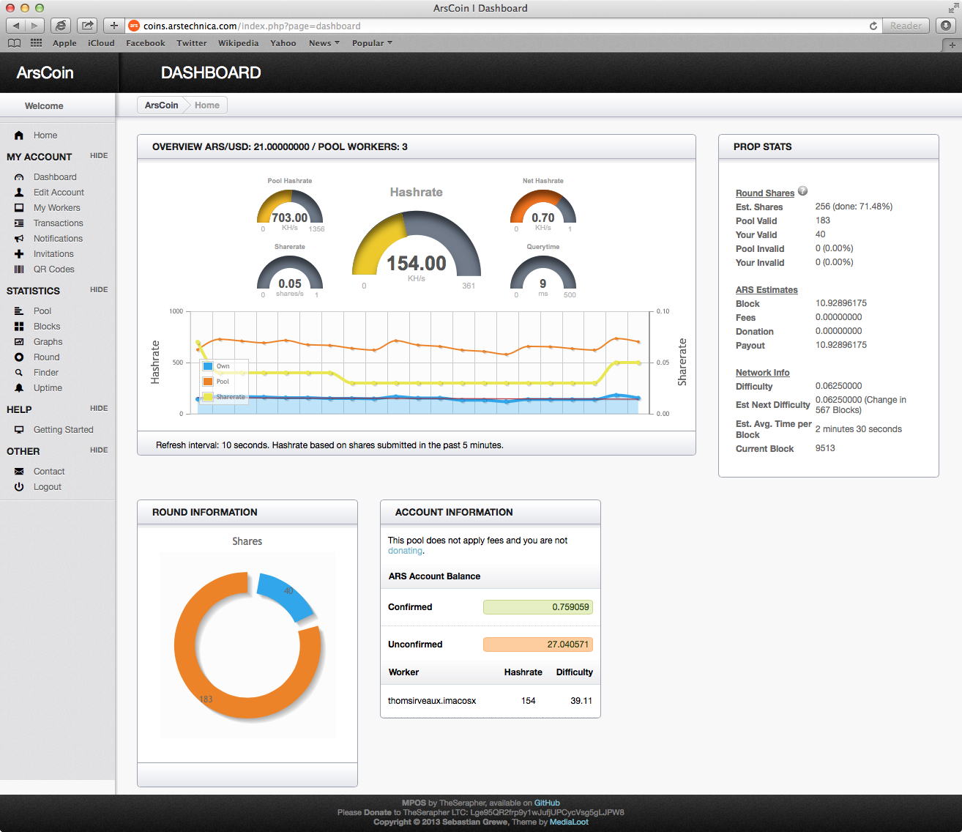Click the Notifications megaphone icon
Screen dimensions: 962x832
[x=19, y=239]
